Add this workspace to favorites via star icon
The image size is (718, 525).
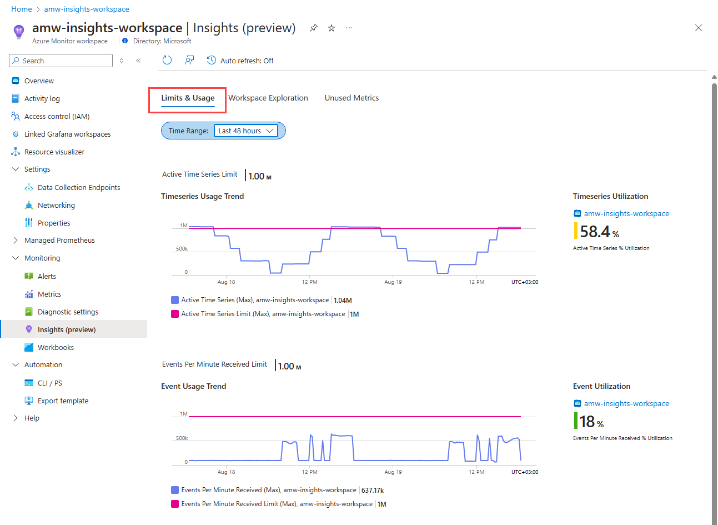331,27
